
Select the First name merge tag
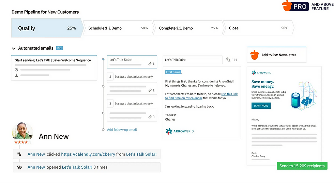pyautogui.click(x=173, y=72)
